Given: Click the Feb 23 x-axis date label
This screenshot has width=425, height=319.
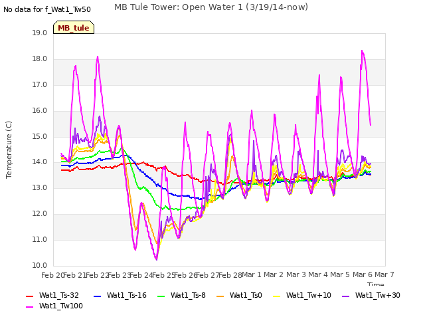Looking at the screenshot, I should click(x=120, y=275).
